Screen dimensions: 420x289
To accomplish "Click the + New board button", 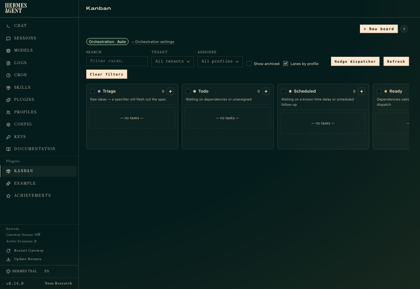I will [379, 29].
